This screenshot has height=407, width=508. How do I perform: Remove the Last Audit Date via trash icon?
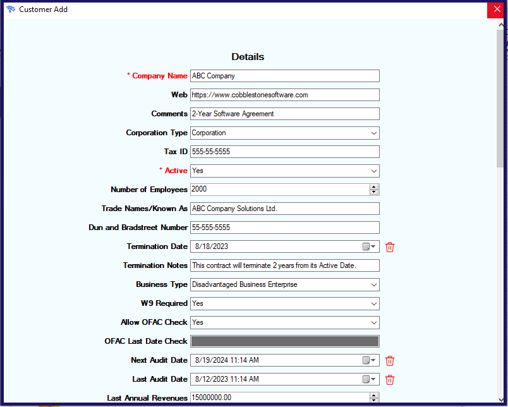point(390,379)
